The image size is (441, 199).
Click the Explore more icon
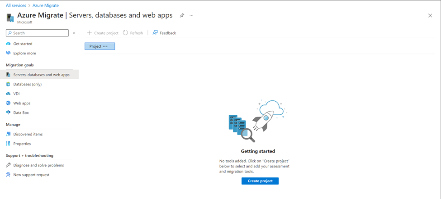(8, 53)
